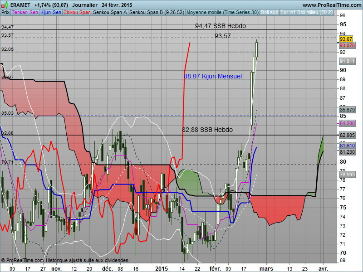Select the Tenkan-Sen legend label

25,13
